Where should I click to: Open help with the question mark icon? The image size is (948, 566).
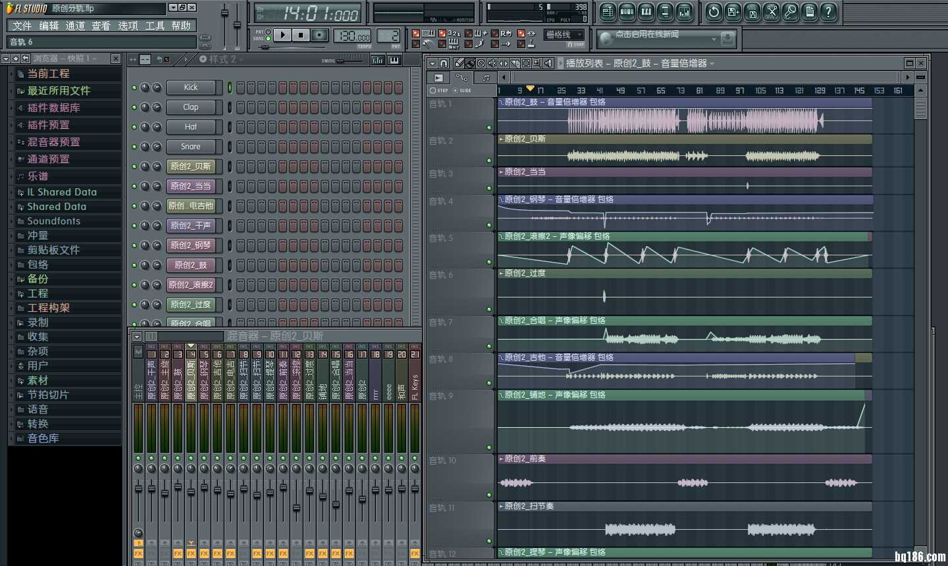point(828,11)
